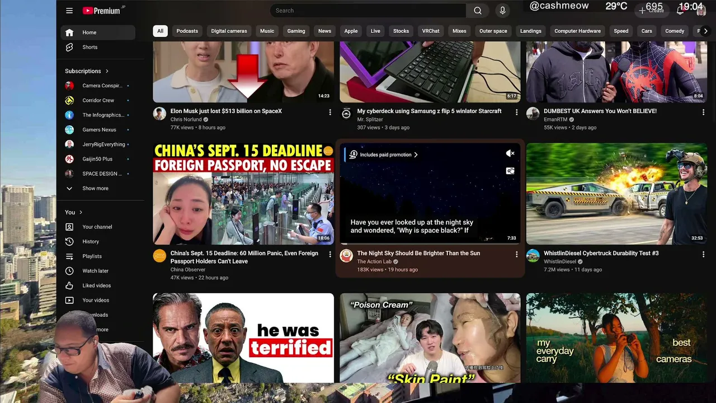Expand Show more under Subscriptions
Viewport: 716px width, 403px height.
point(98,188)
